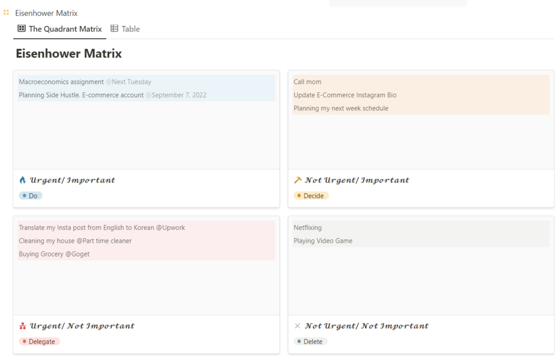The image size is (555, 358).
Task: Click the Eisenhower Matrix page heading
Action: coord(68,54)
